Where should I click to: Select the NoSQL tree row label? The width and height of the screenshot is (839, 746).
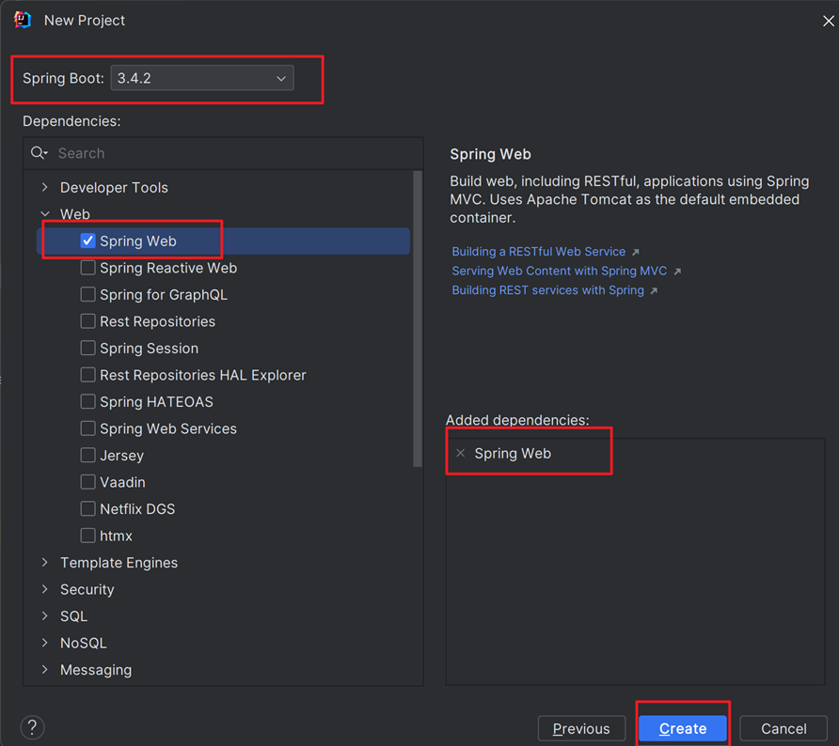(x=84, y=643)
